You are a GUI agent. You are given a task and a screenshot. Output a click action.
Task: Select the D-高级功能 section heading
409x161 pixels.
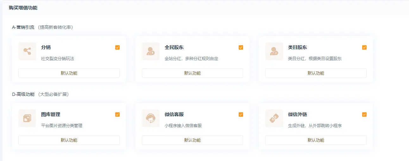23,94
